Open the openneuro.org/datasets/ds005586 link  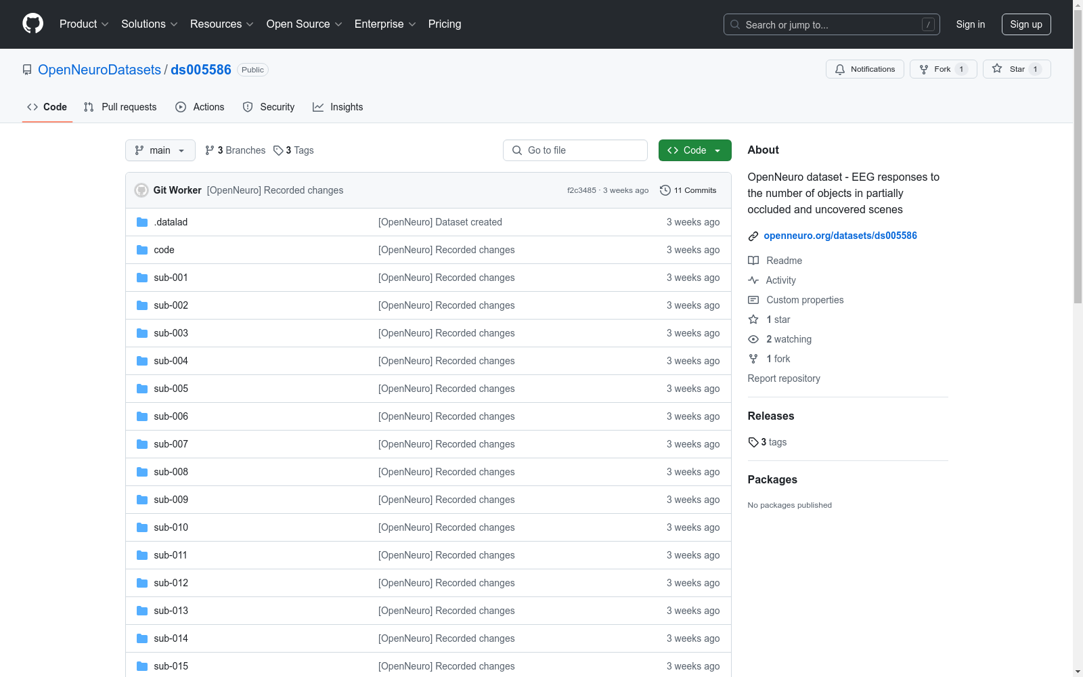point(840,236)
